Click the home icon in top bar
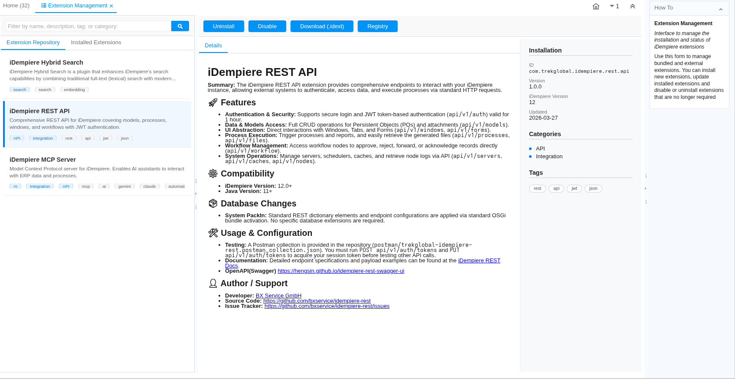 click(x=596, y=6)
